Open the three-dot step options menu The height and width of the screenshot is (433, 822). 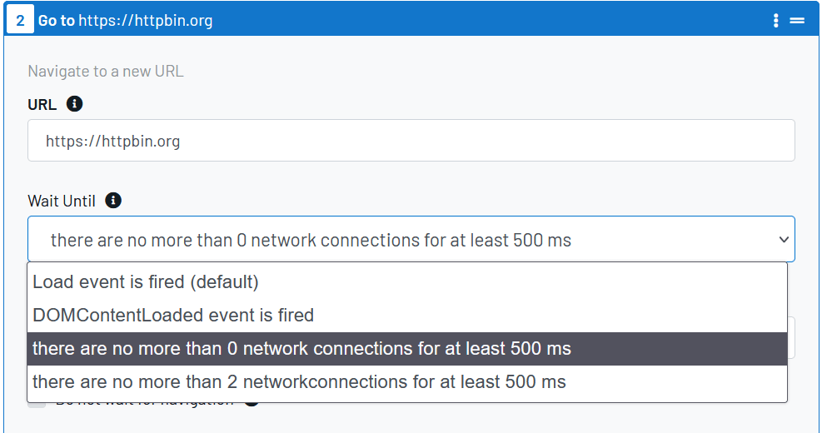click(776, 21)
